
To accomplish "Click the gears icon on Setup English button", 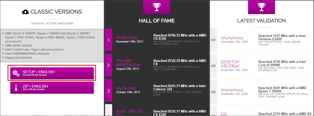I will coord(16,73).
